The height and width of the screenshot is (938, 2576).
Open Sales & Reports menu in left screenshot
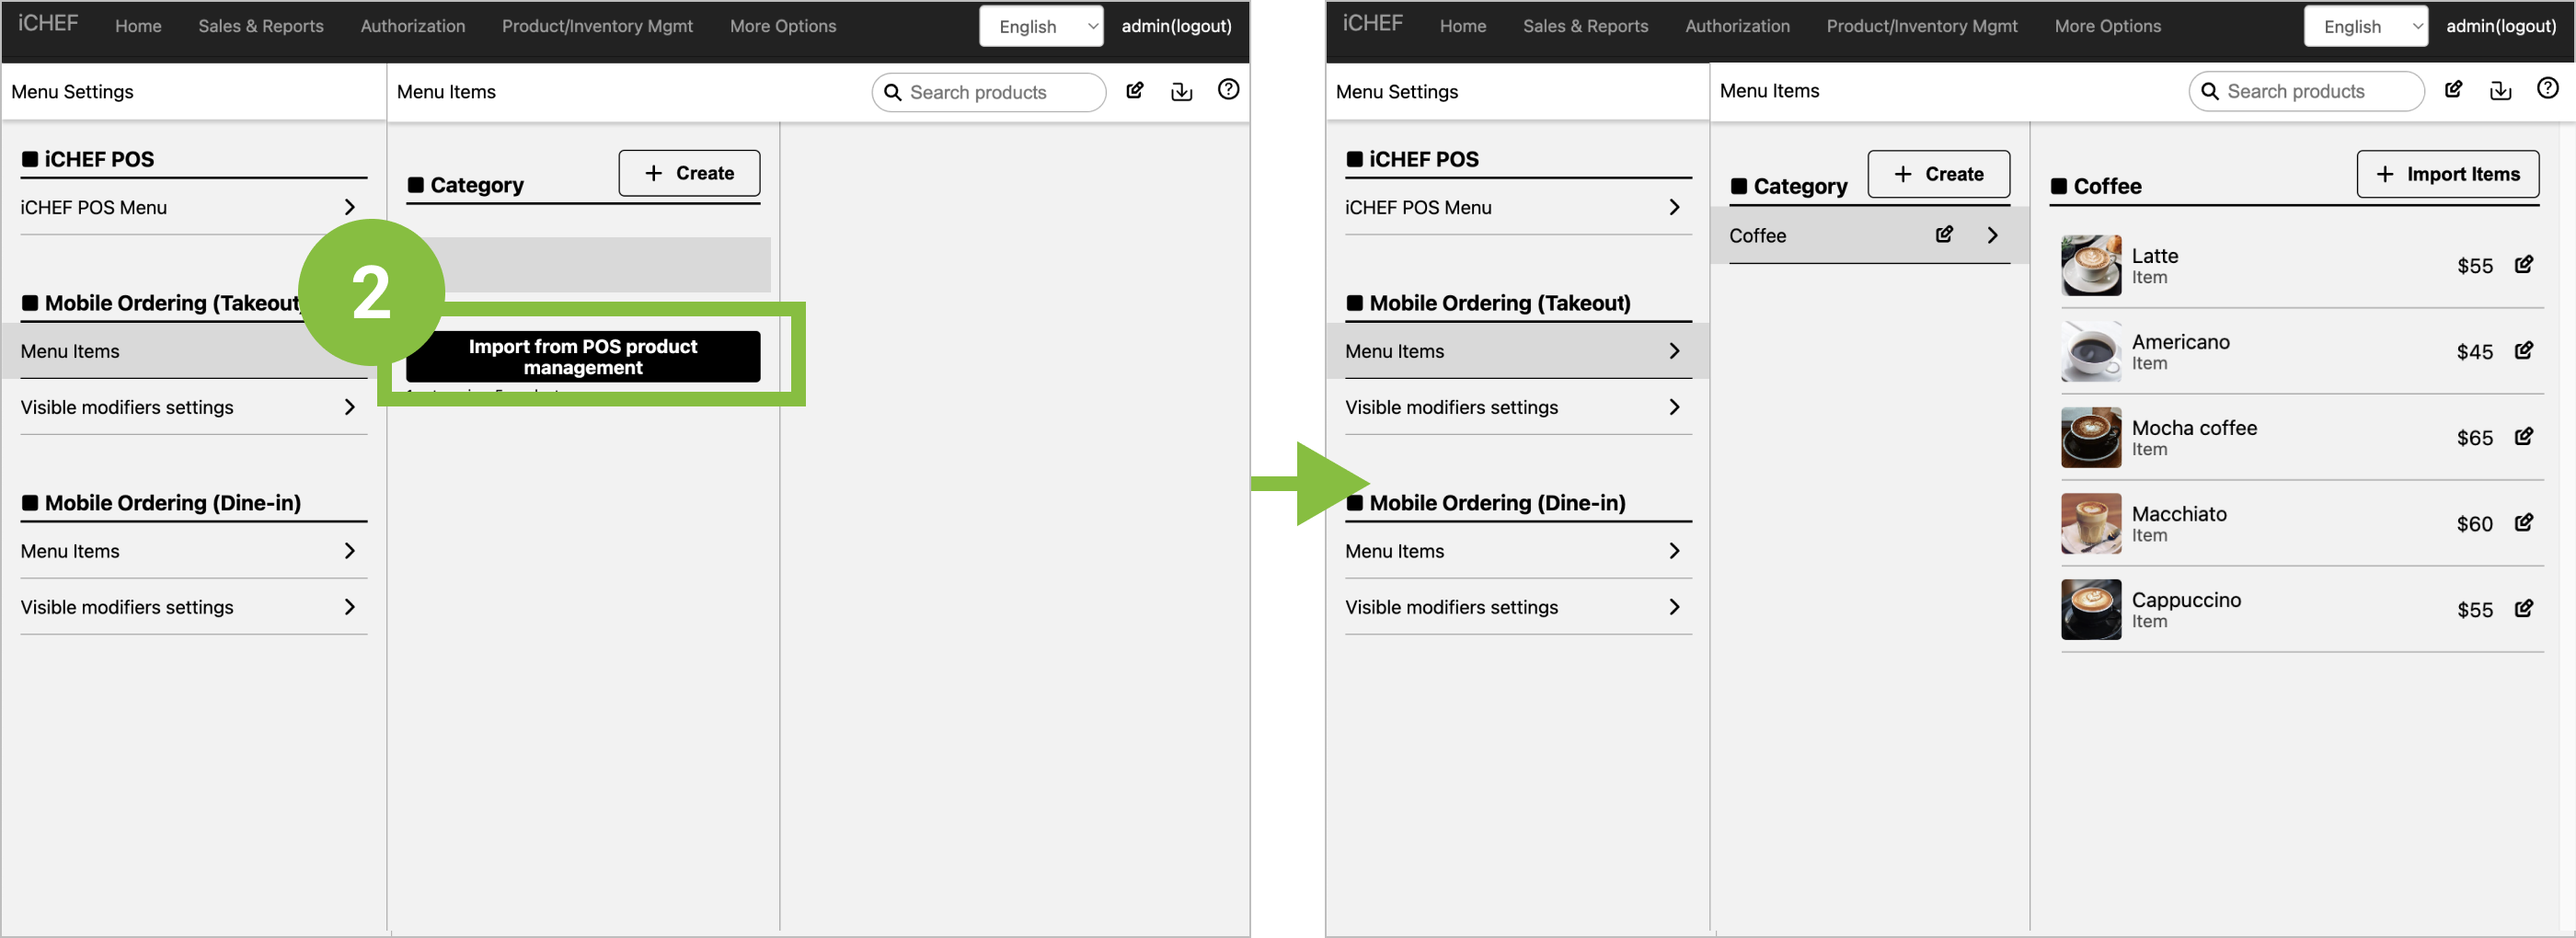pyautogui.click(x=260, y=27)
